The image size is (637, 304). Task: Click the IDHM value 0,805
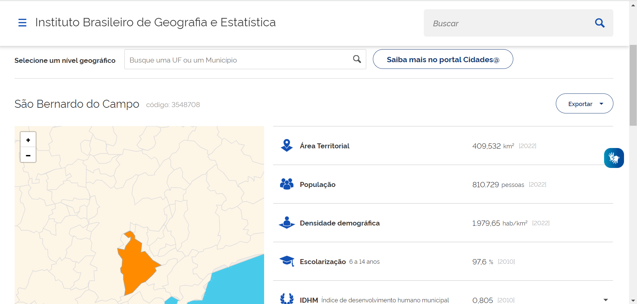tap(482, 300)
